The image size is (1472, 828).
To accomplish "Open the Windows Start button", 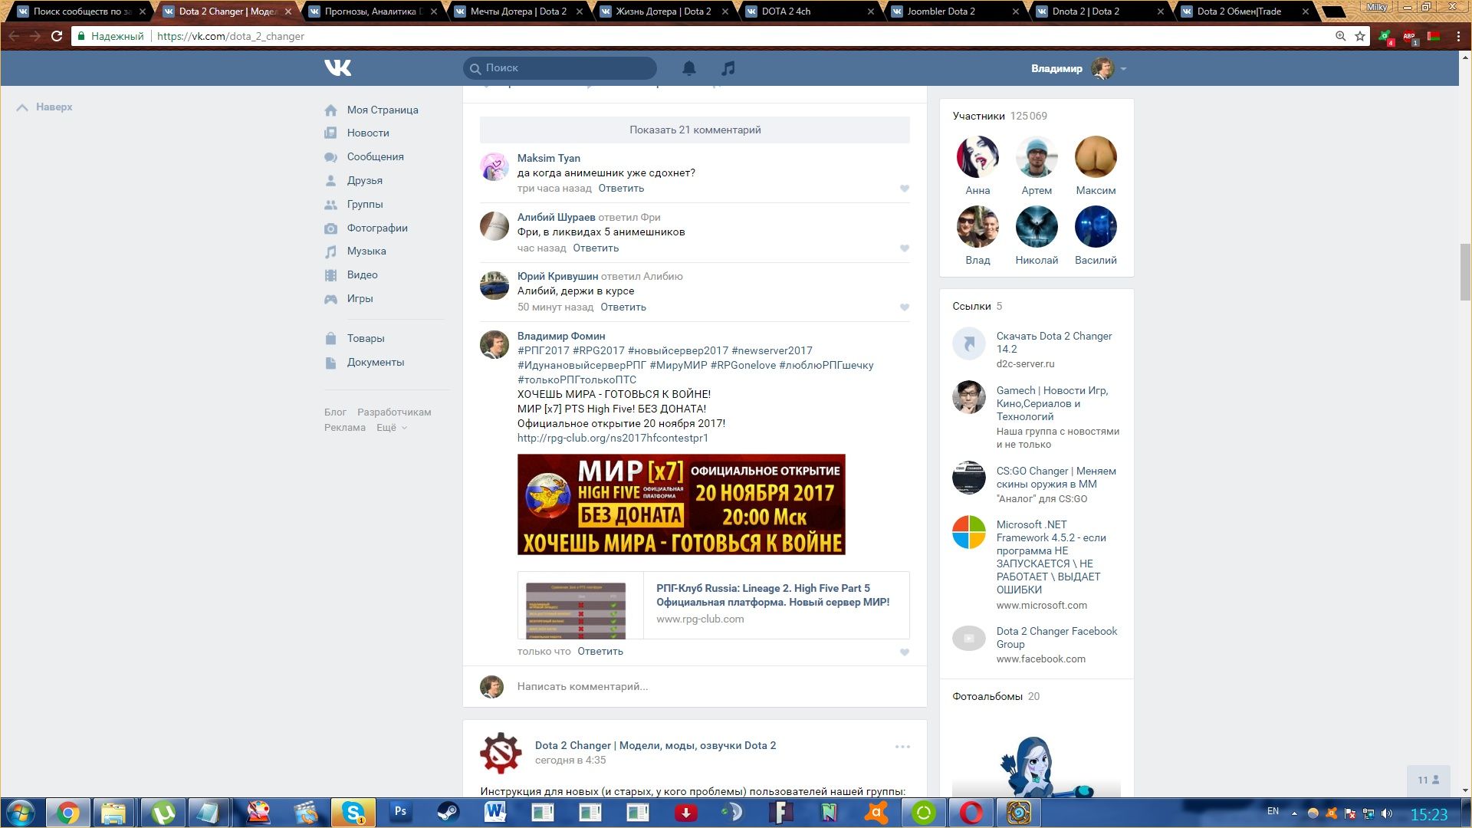I will click(21, 813).
